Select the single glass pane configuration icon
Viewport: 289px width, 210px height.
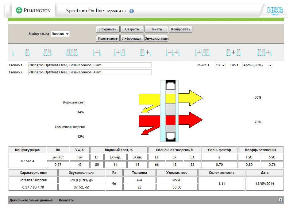[13, 52]
